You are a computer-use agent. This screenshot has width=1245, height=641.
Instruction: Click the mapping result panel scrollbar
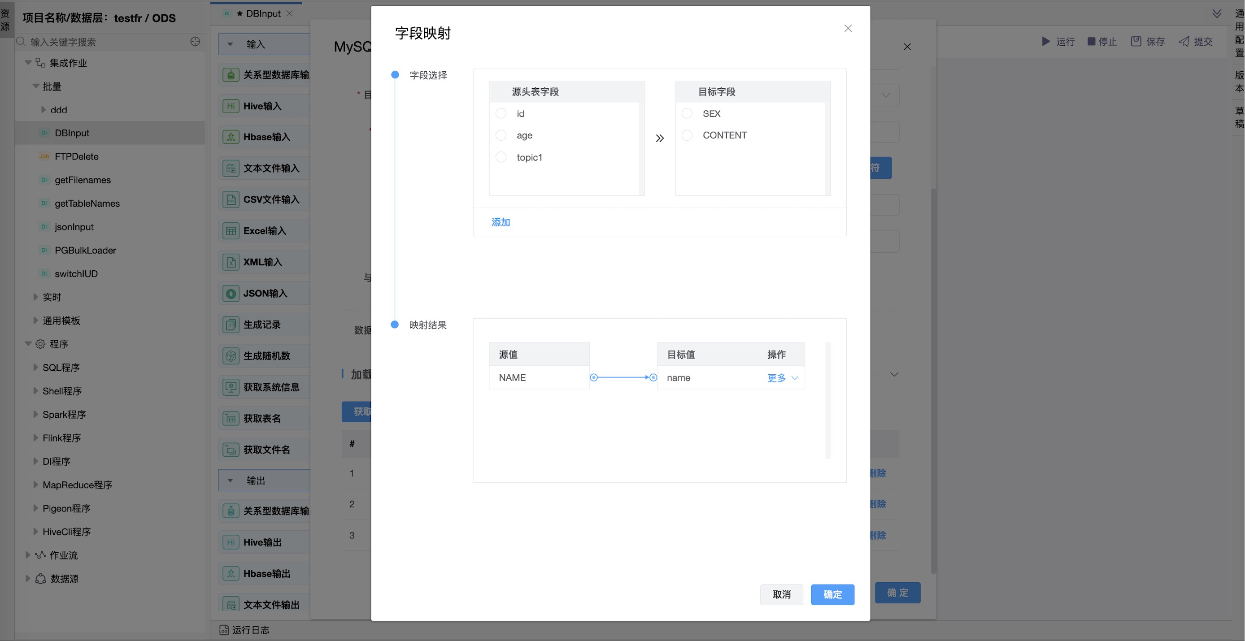tap(827, 400)
